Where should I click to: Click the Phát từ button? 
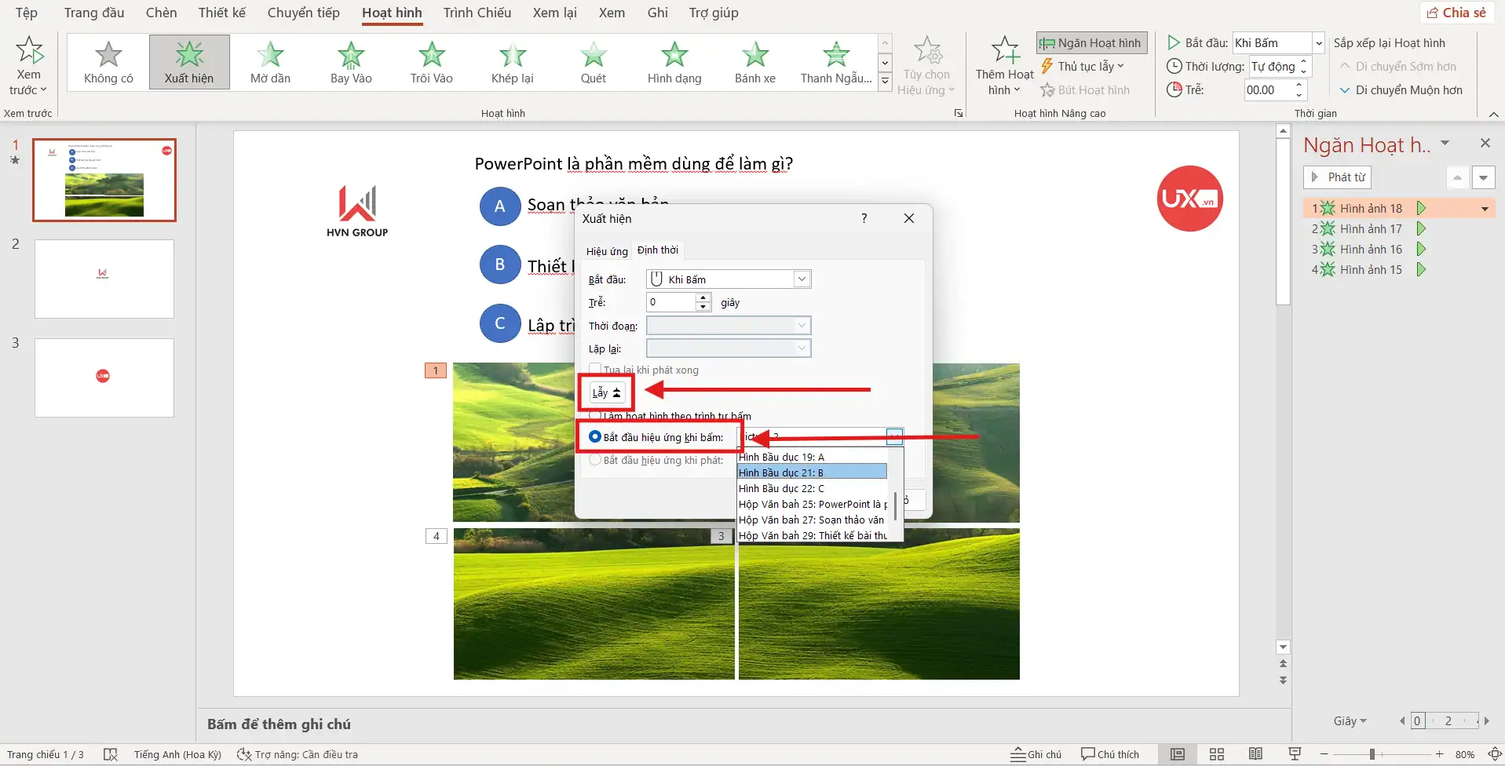click(x=1337, y=177)
